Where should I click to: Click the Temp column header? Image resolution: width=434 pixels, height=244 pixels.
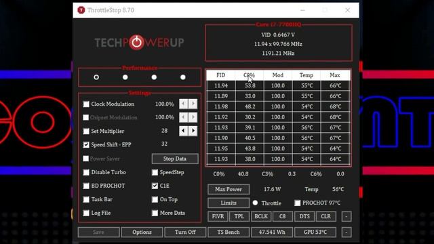307,75
